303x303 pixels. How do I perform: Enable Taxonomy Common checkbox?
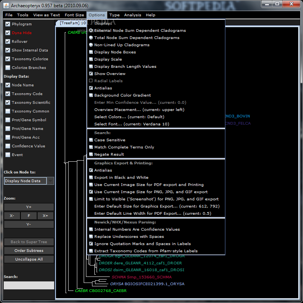click(8, 111)
